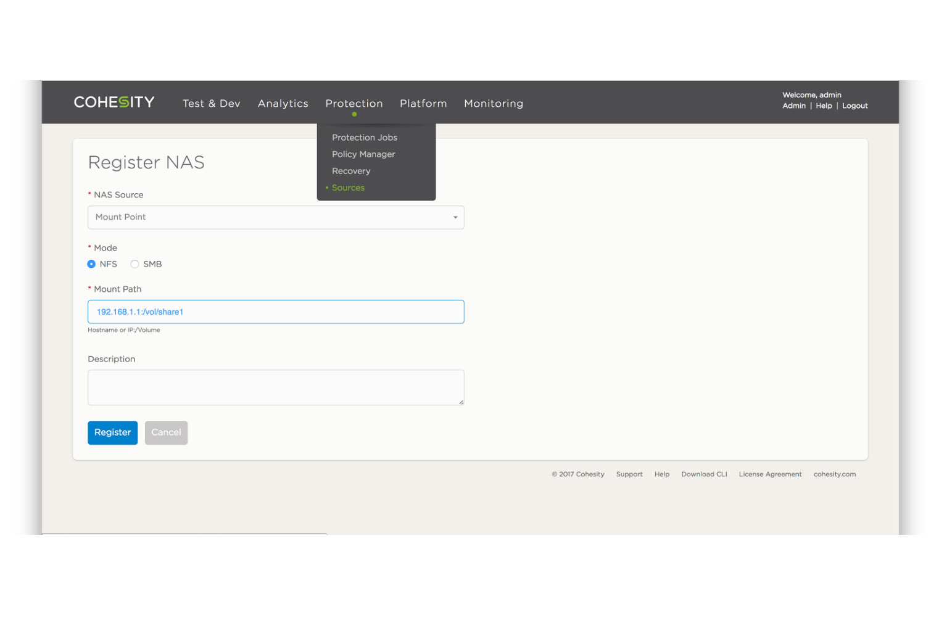Choose Protection Jobs from the dropdown menu
Viewport: 947px width, 617px height.
[365, 138]
